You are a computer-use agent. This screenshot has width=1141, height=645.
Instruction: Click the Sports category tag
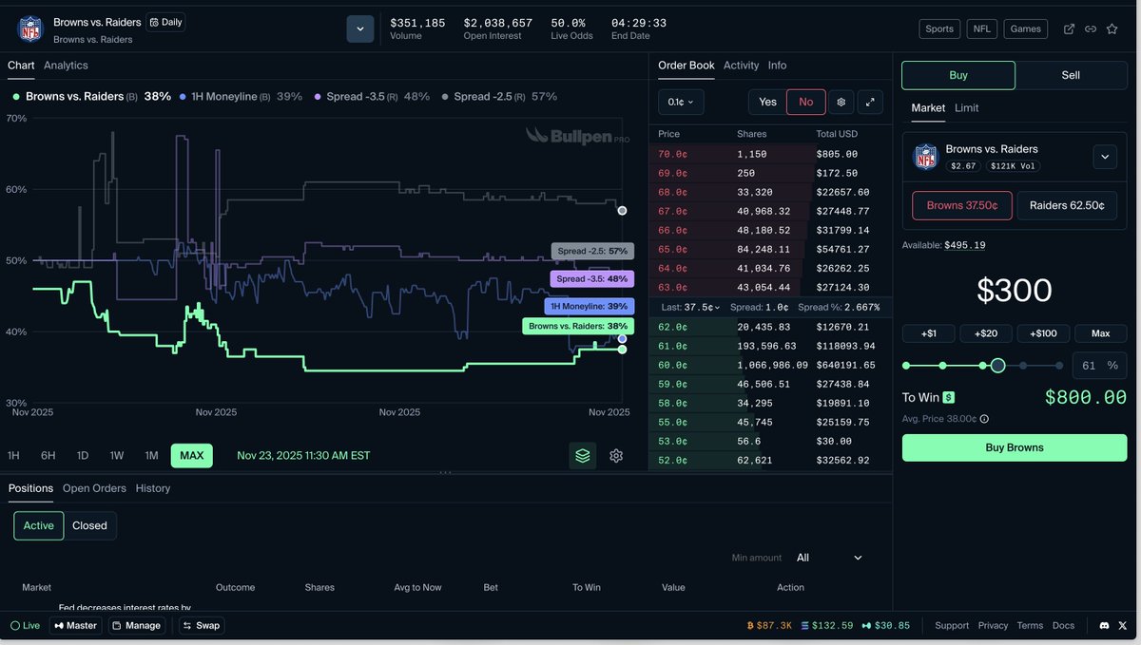[939, 28]
